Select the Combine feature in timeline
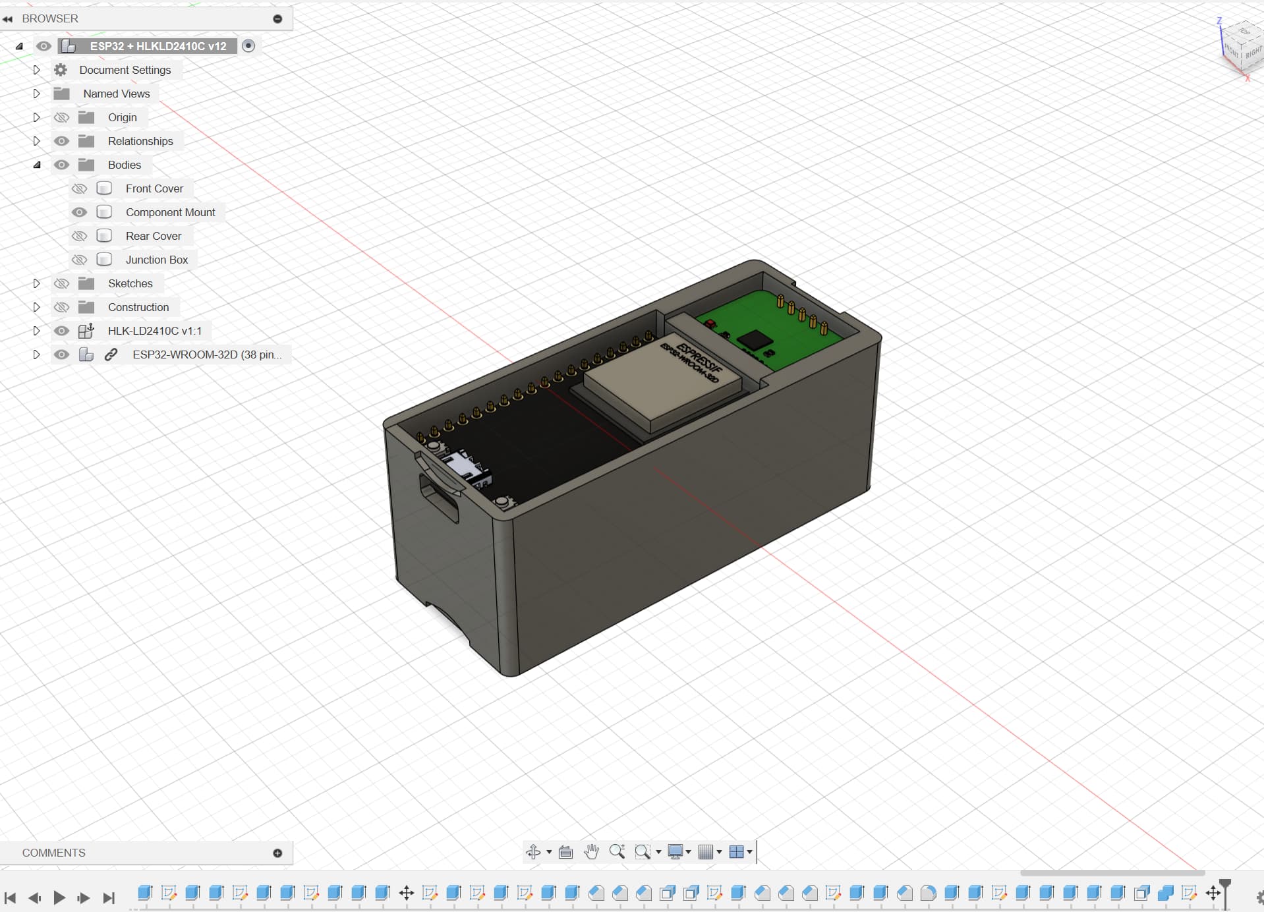The width and height of the screenshot is (1264, 912). click(1165, 893)
